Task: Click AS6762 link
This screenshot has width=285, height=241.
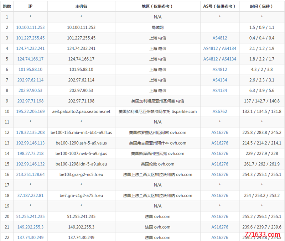Action: point(220,111)
